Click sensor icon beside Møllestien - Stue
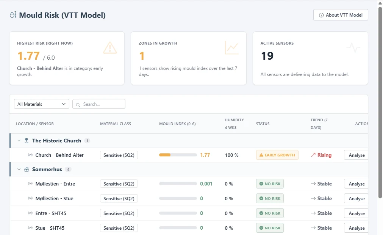The height and width of the screenshot is (235, 383). click(x=30, y=198)
